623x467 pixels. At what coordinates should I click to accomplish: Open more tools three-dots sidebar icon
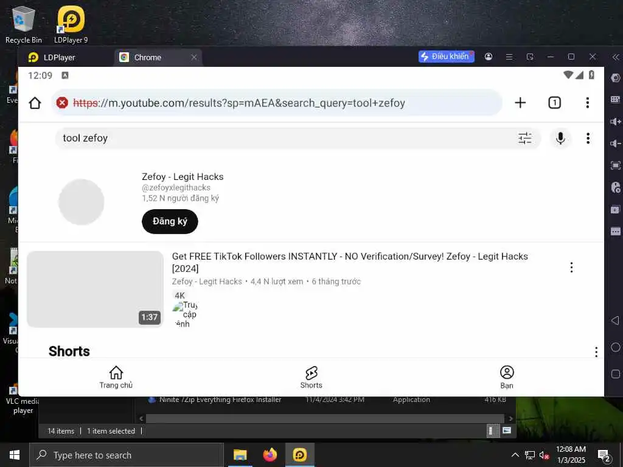click(x=616, y=231)
